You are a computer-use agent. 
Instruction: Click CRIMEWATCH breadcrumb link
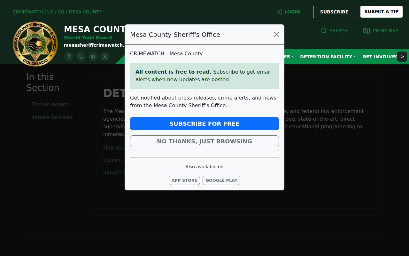click(x=28, y=12)
